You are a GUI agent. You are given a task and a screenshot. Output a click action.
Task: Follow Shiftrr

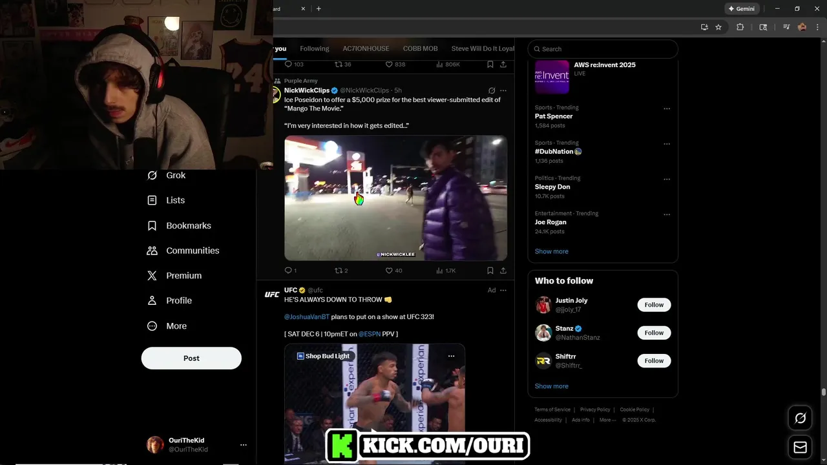pos(654,360)
